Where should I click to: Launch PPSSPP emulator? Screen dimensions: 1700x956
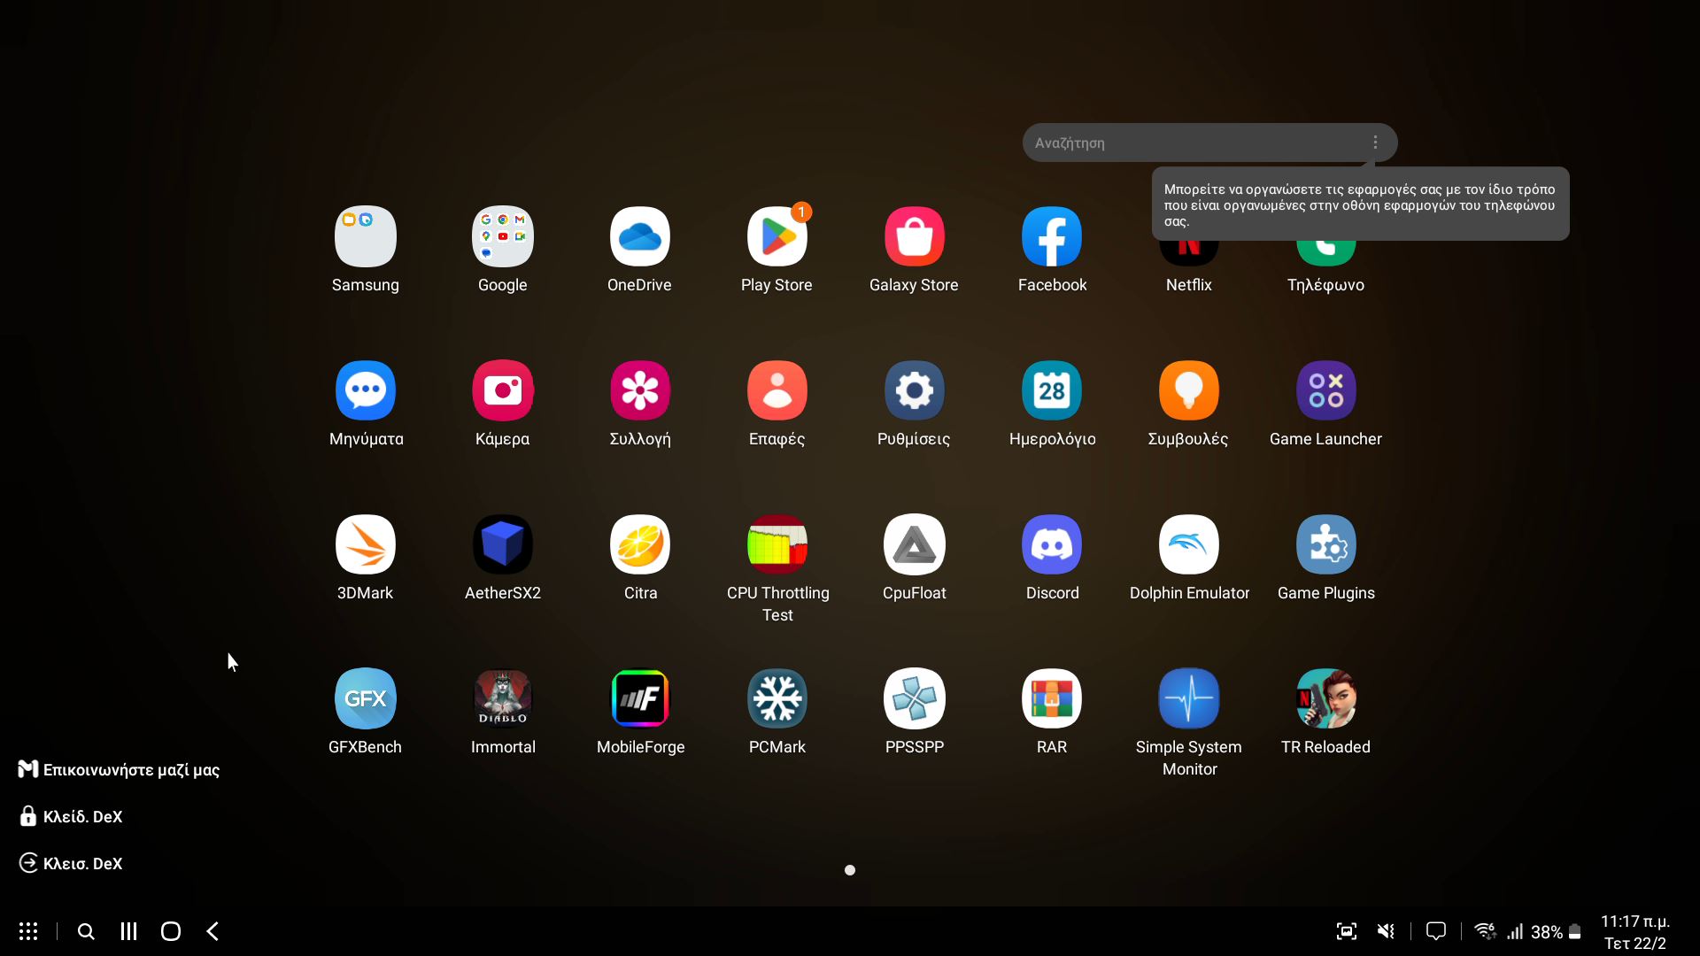click(914, 698)
